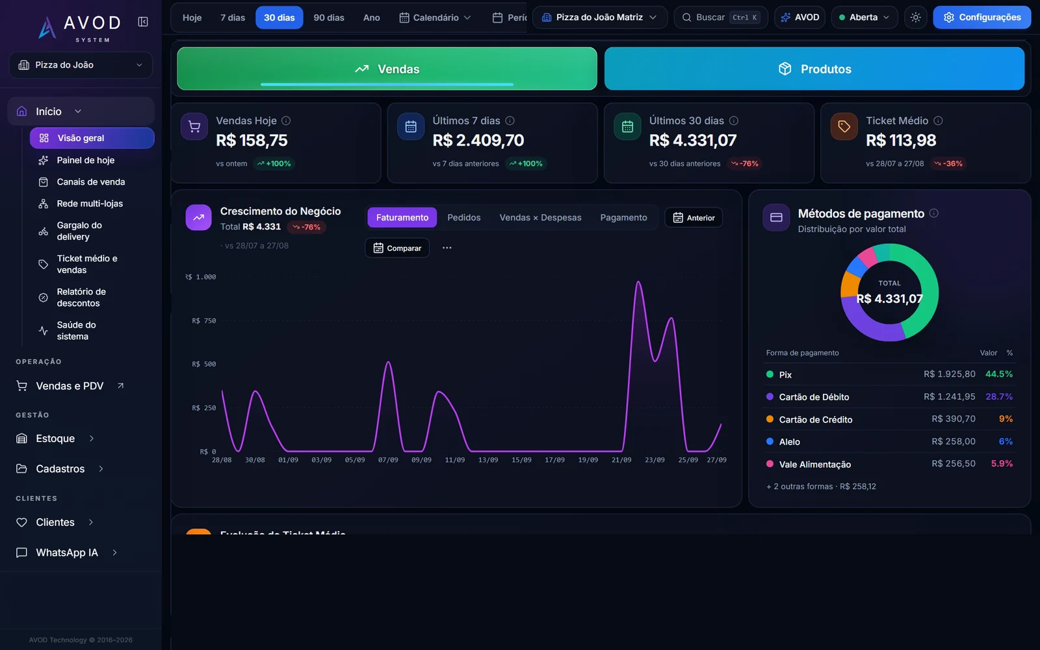Screen dimensions: 1040x650
Task: Click the AVOD assistant button
Action: pyautogui.click(x=799, y=18)
